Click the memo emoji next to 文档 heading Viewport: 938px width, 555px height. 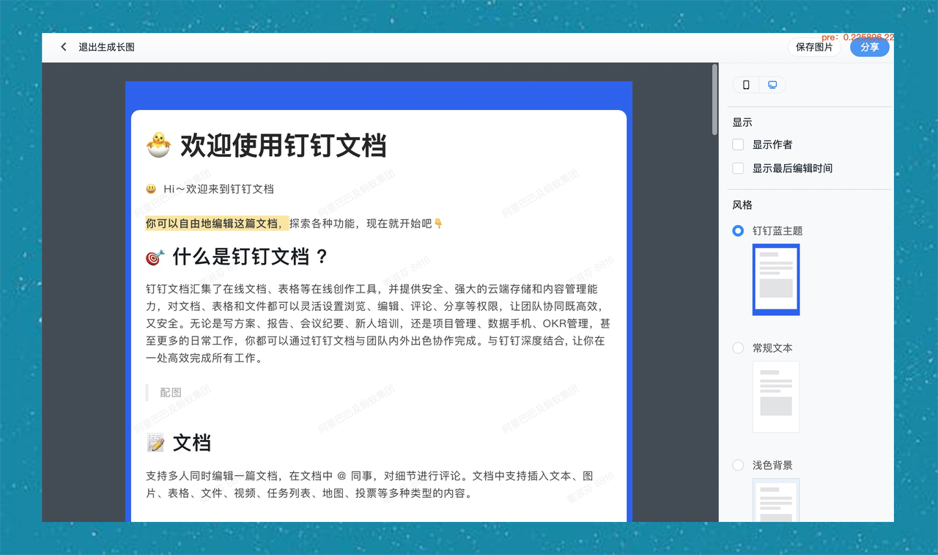[x=155, y=442]
